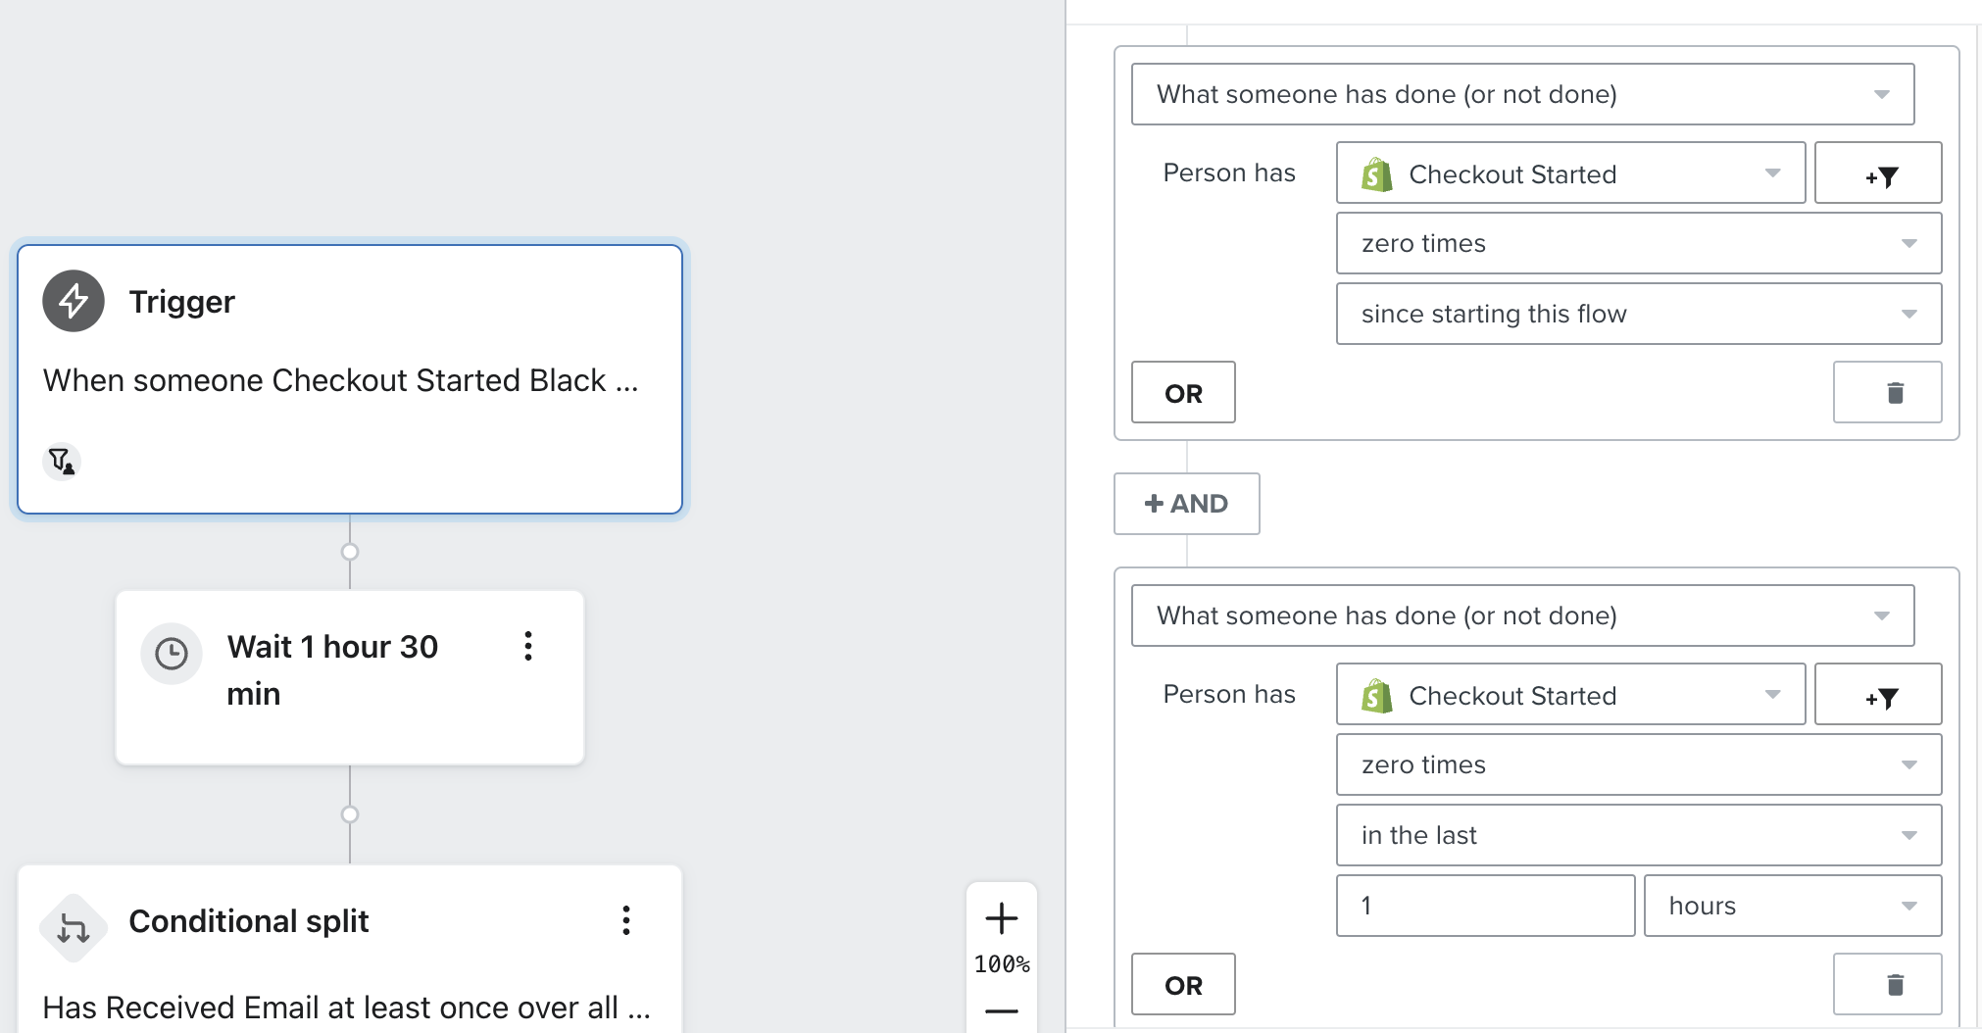Image resolution: width=1982 pixels, height=1033 pixels.
Task: Change the 'hours' time unit dropdown
Action: pyautogui.click(x=1792, y=906)
